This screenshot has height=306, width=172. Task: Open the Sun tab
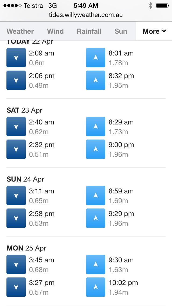coord(121,31)
